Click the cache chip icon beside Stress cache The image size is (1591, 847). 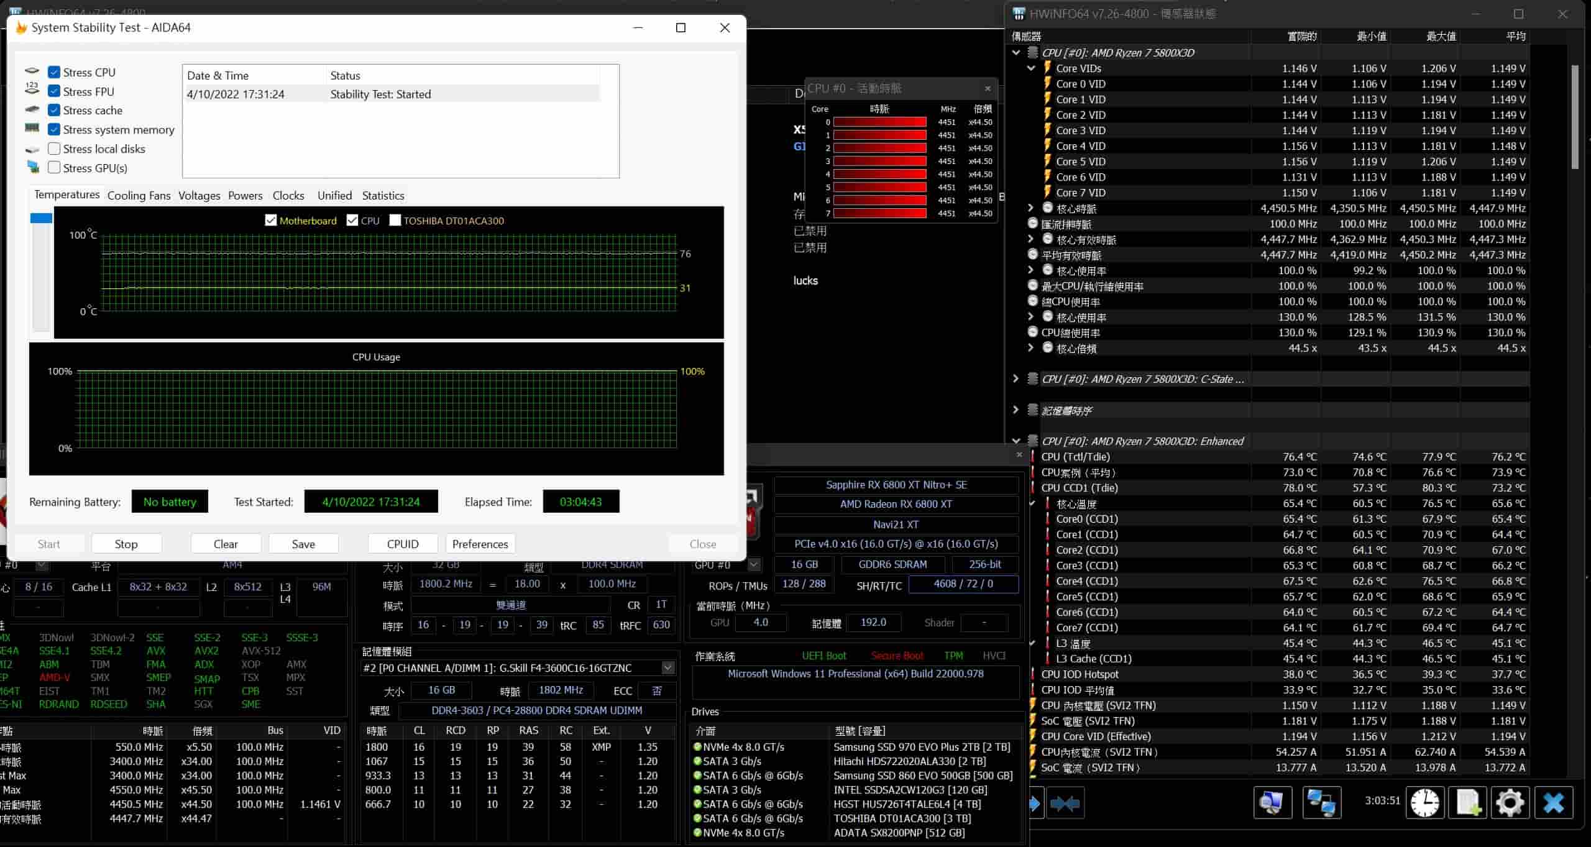[32, 109]
